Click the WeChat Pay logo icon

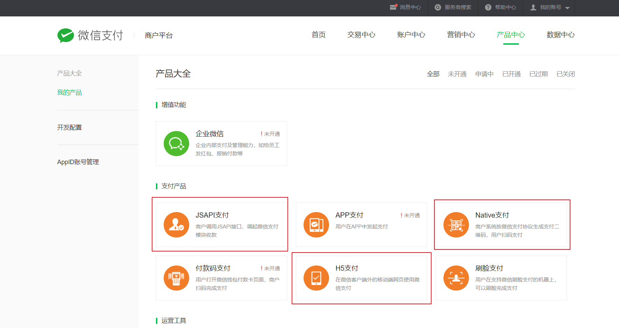click(x=66, y=35)
